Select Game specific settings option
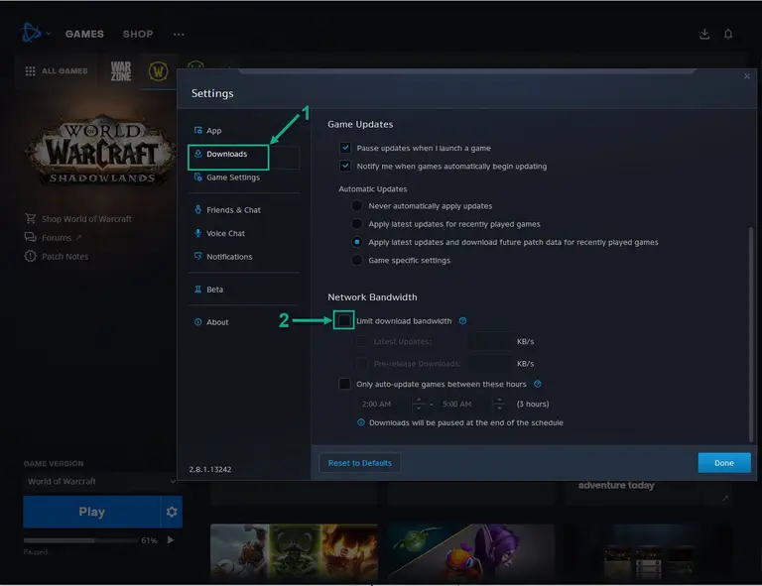This screenshot has height=586, width=762. point(357,260)
